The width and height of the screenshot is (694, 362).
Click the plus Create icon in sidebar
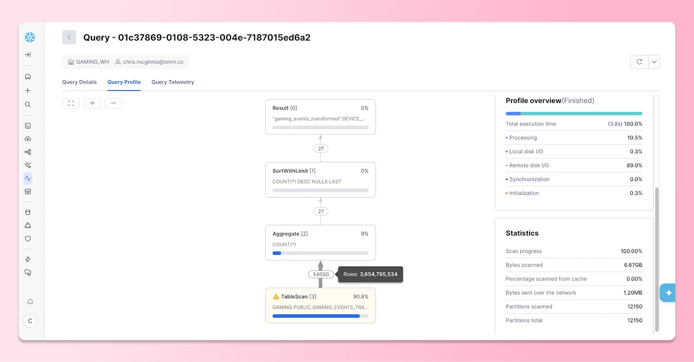click(x=28, y=90)
